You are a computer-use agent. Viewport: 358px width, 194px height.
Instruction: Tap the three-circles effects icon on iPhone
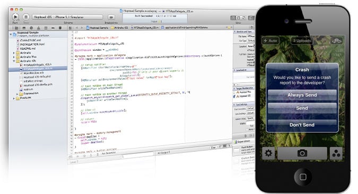[x=336, y=153]
